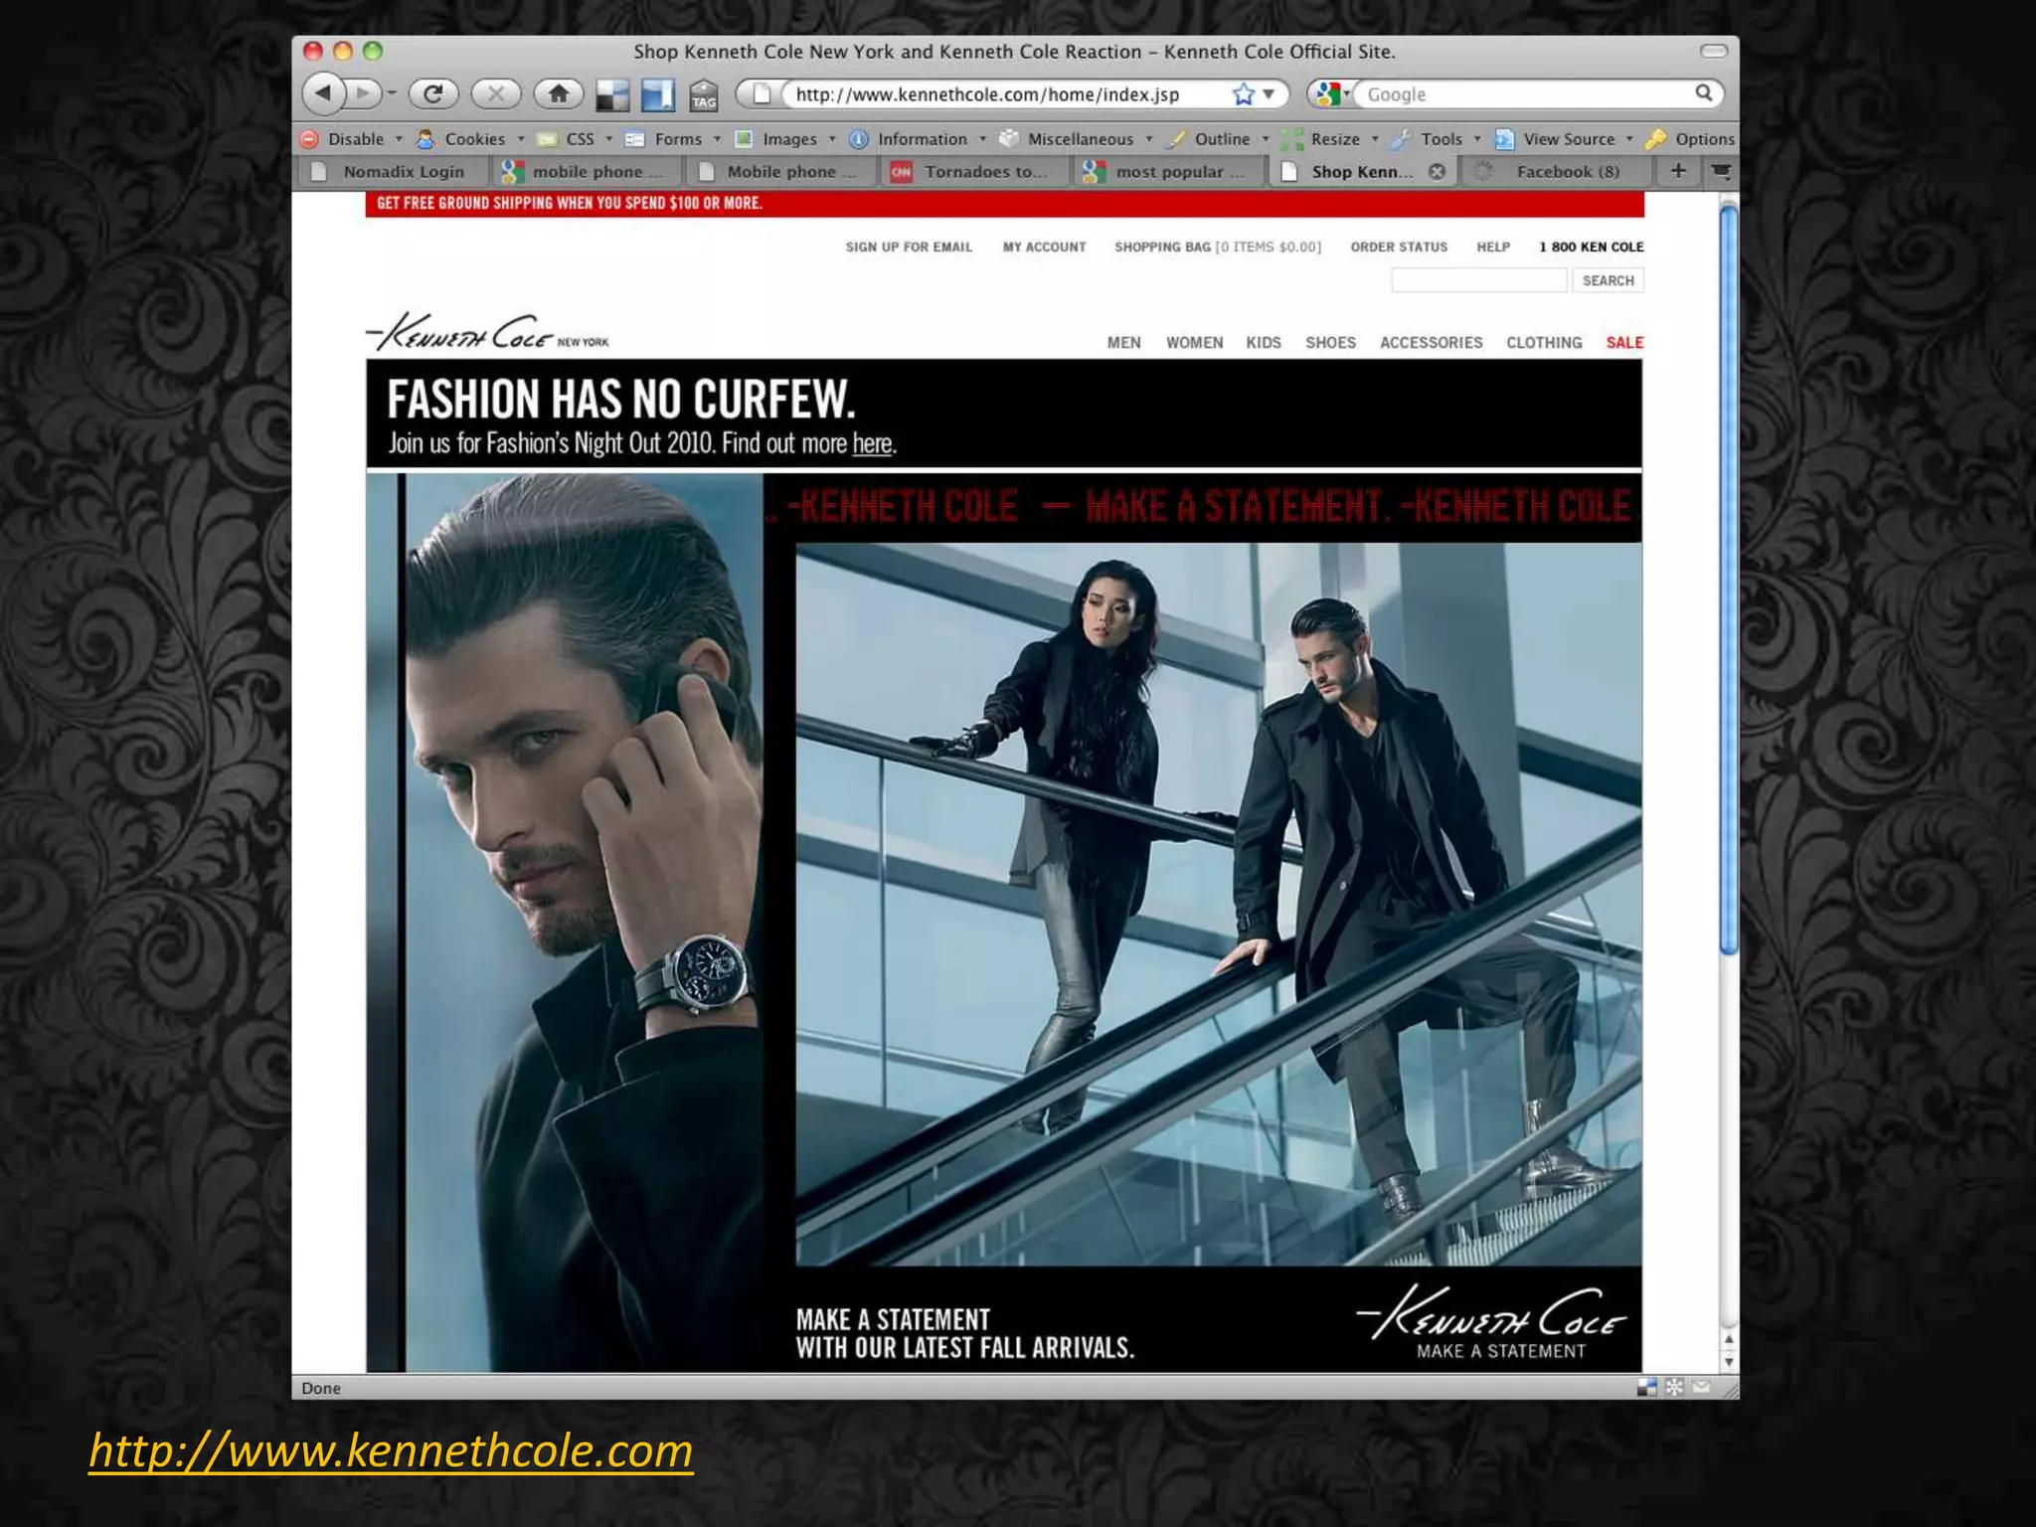Click the SALE navigation link
Image resolution: width=2036 pixels, height=1527 pixels.
(x=1624, y=343)
